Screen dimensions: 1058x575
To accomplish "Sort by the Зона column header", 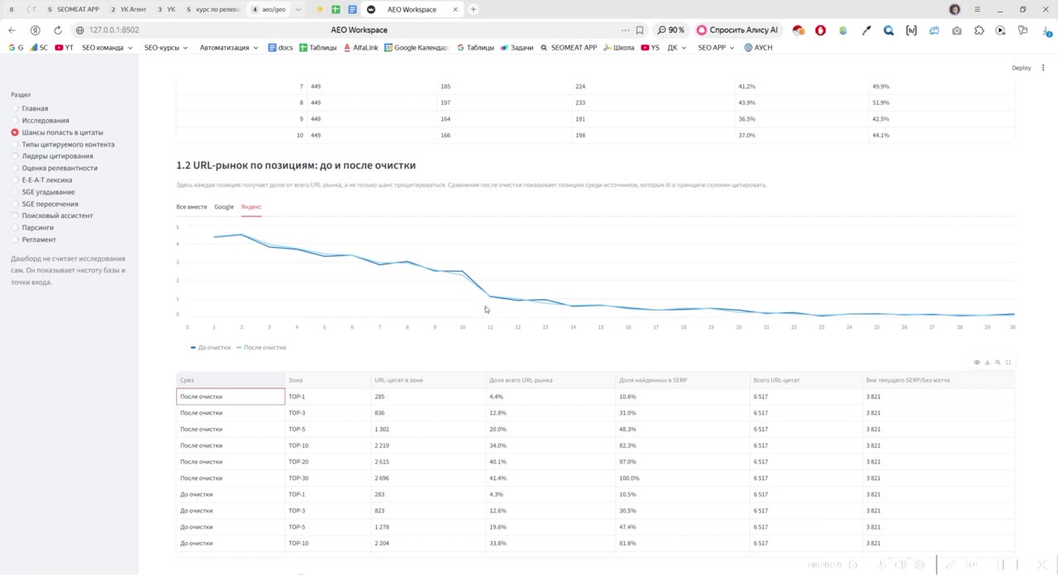I will click(327, 380).
